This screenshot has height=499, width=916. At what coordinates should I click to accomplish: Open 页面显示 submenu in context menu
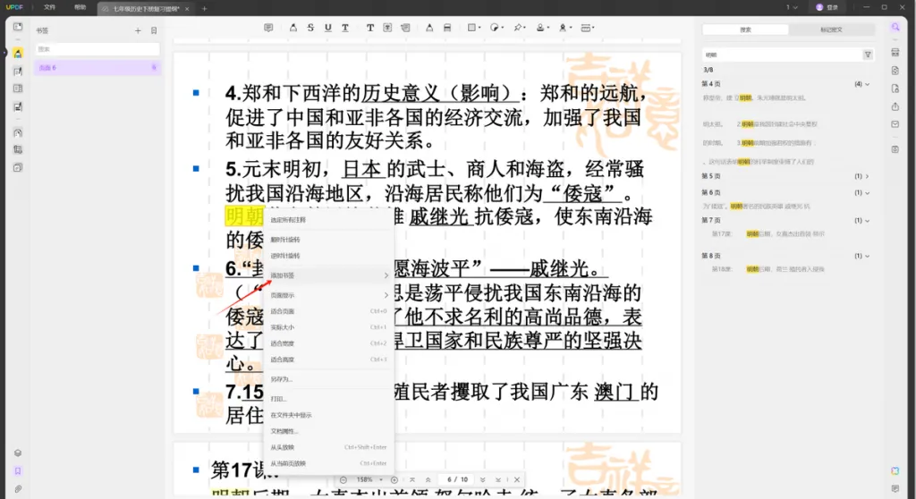[x=329, y=295]
